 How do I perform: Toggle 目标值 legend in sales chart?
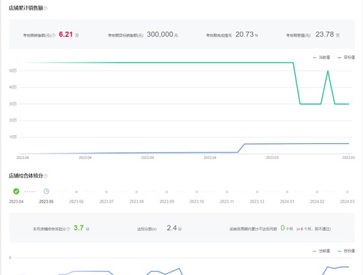point(346,57)
